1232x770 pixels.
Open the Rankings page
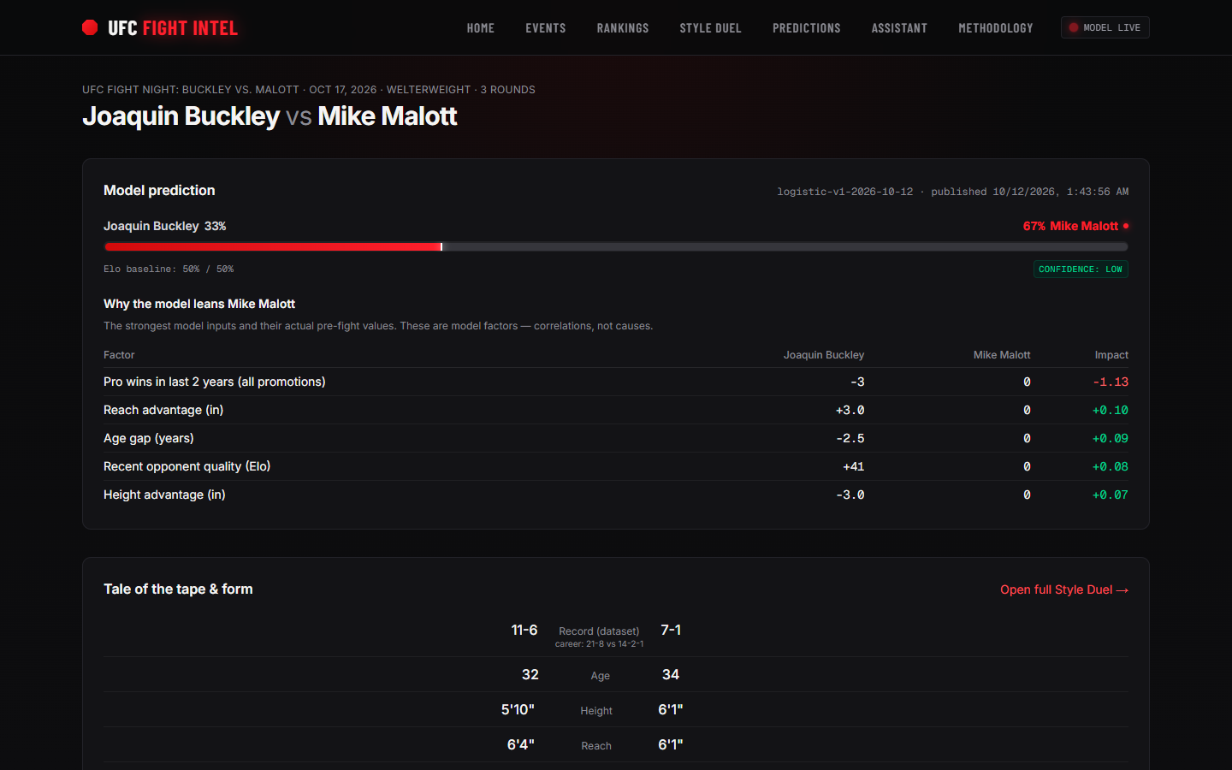click(623, 28)
